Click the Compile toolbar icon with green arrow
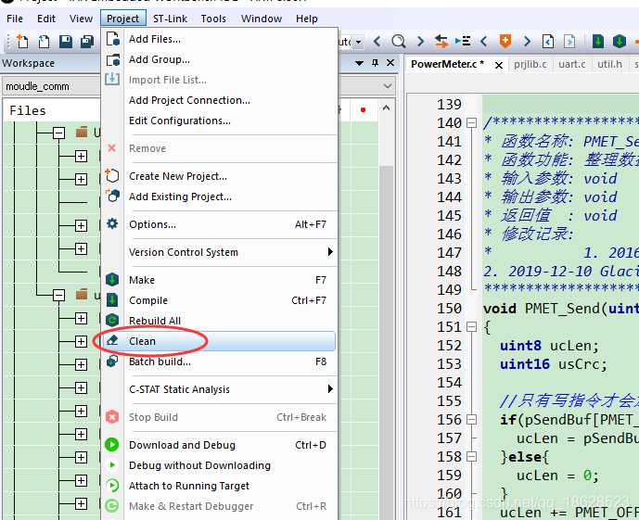The image size is (639, 520). tap(598, 41)
